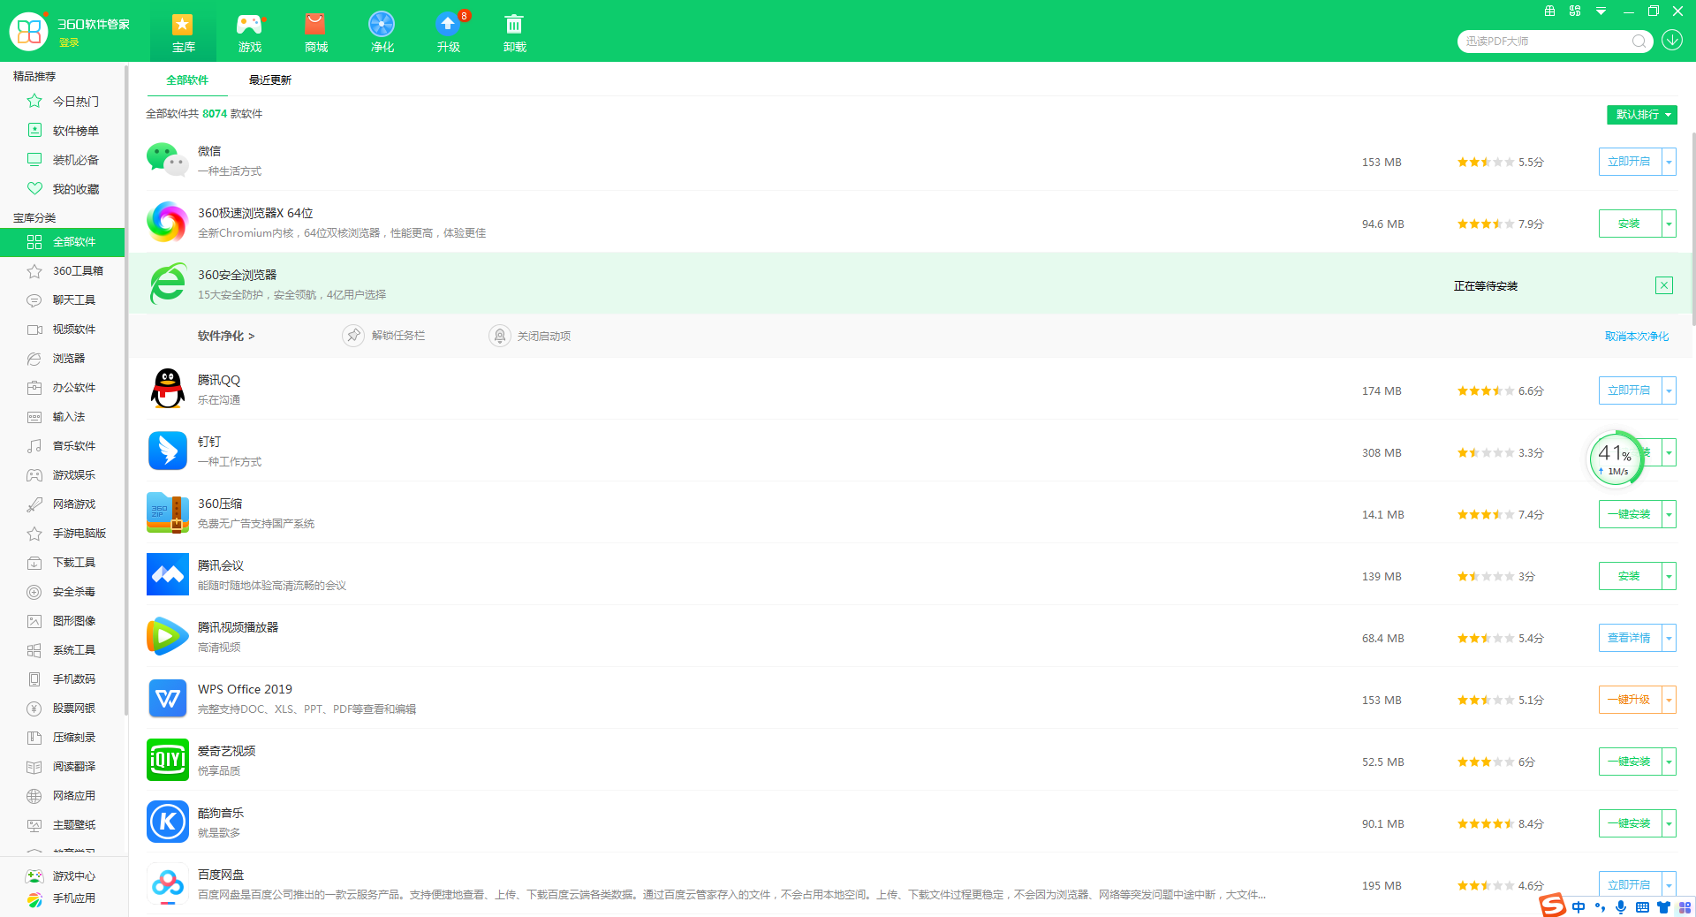The height and width of the screenshot is (917, 1696).
Task: Switch to the 全部软件 tab
Action: click(x=187, y=80)
